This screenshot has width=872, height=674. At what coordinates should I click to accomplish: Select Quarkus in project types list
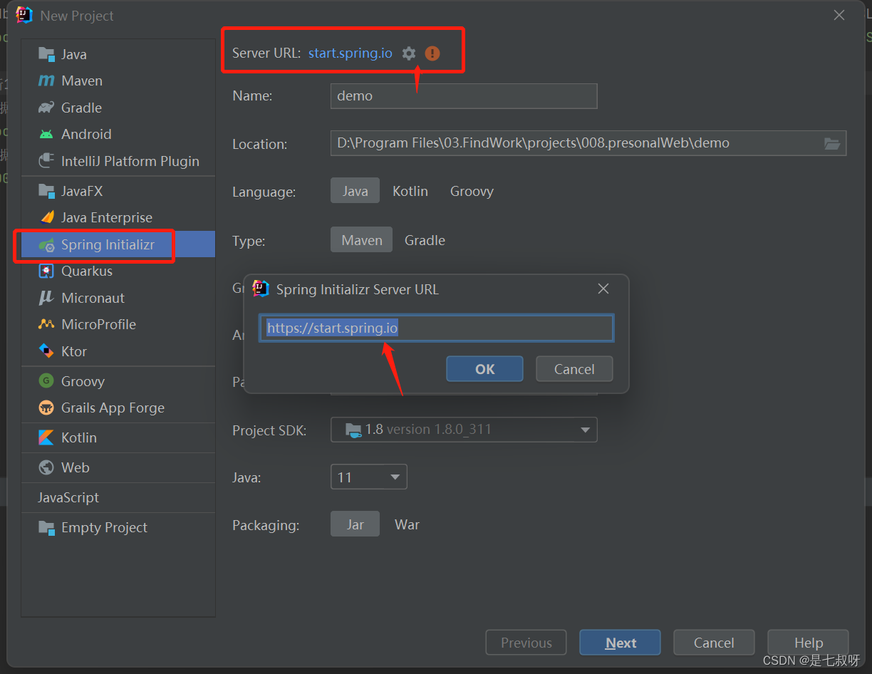(118, 271)
